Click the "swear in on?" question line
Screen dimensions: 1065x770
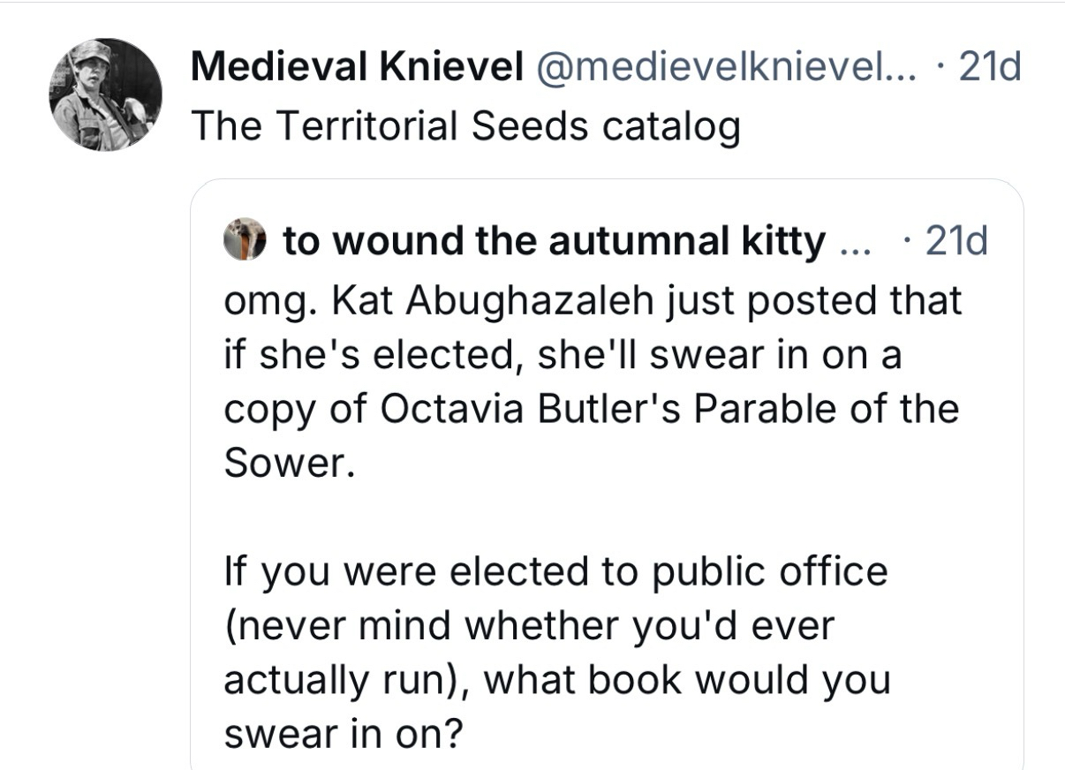344,735
